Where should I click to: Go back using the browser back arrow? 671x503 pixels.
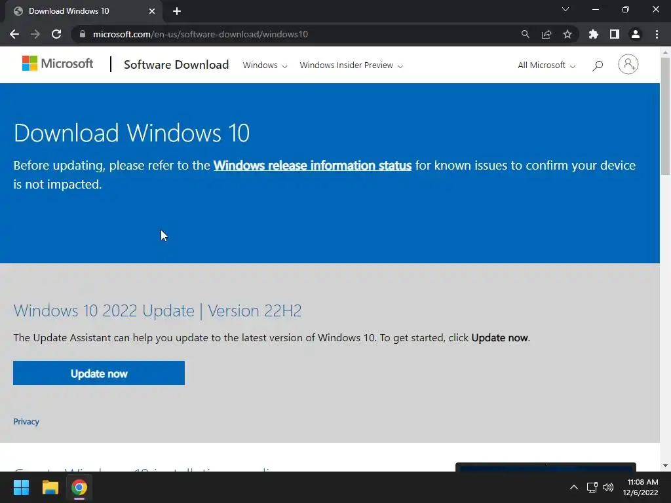14,34
